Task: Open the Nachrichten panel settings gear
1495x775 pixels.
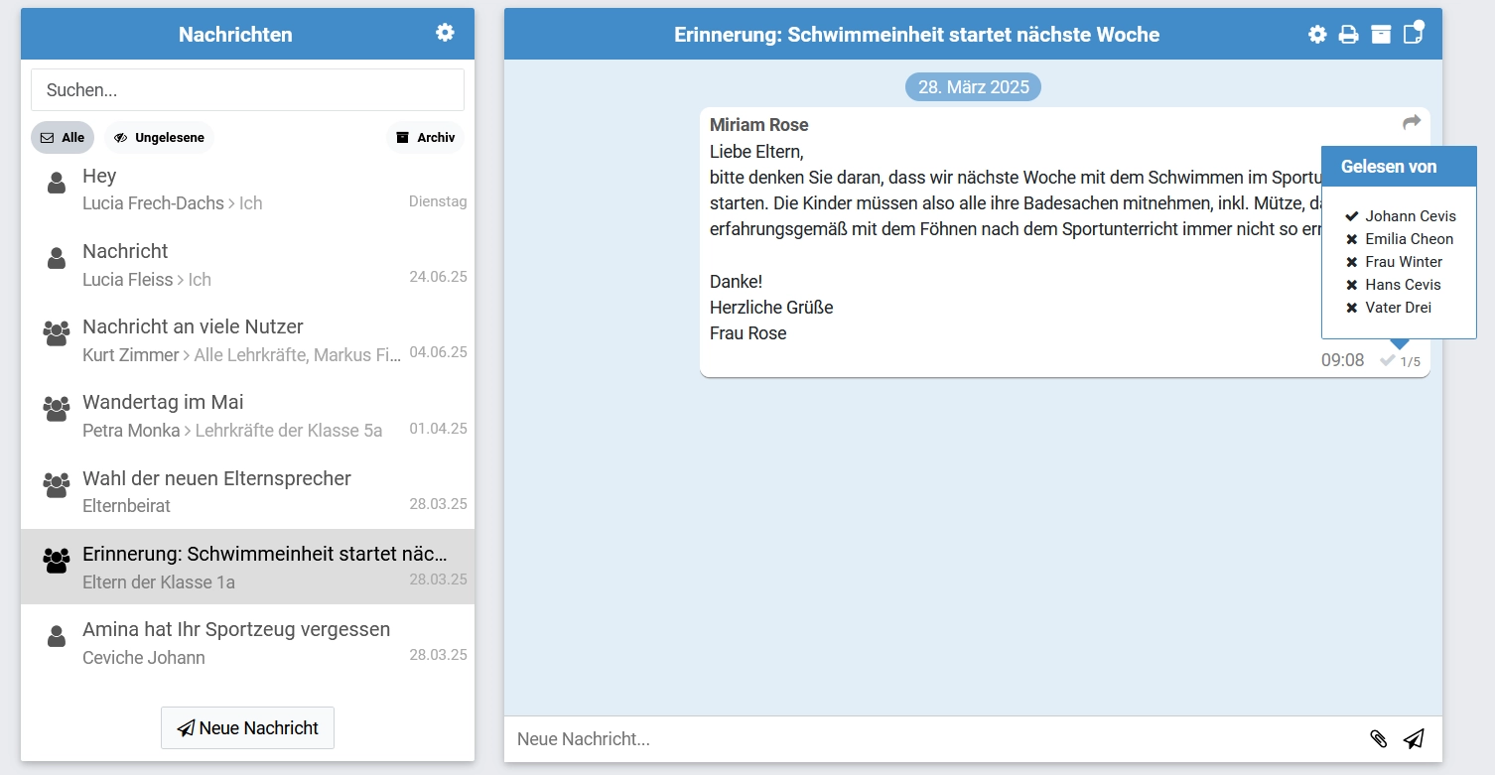Action: tap(445, 32)
